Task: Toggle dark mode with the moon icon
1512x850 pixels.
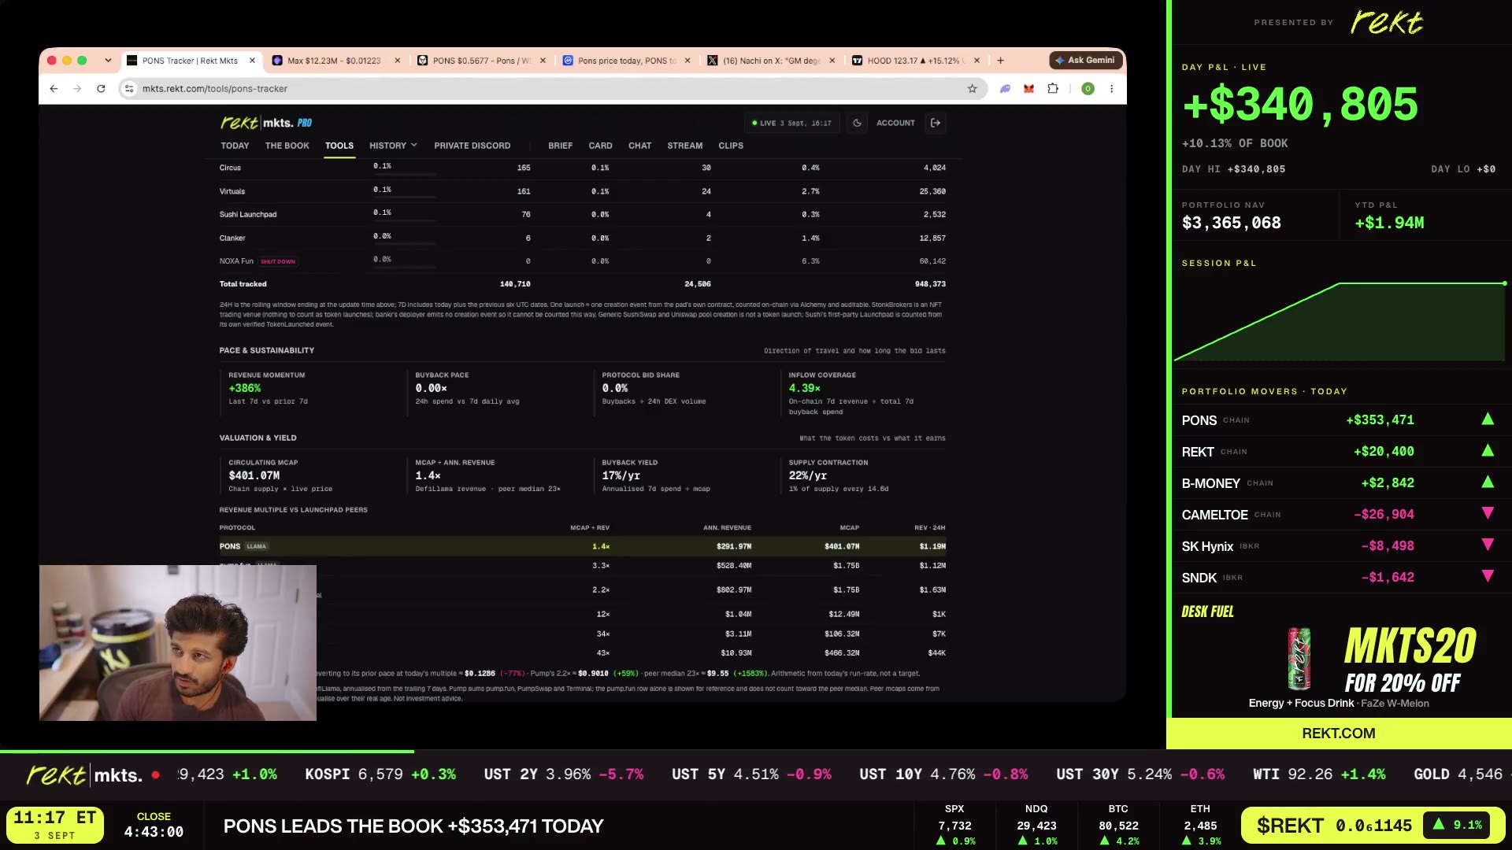Action: coord(857,123)
